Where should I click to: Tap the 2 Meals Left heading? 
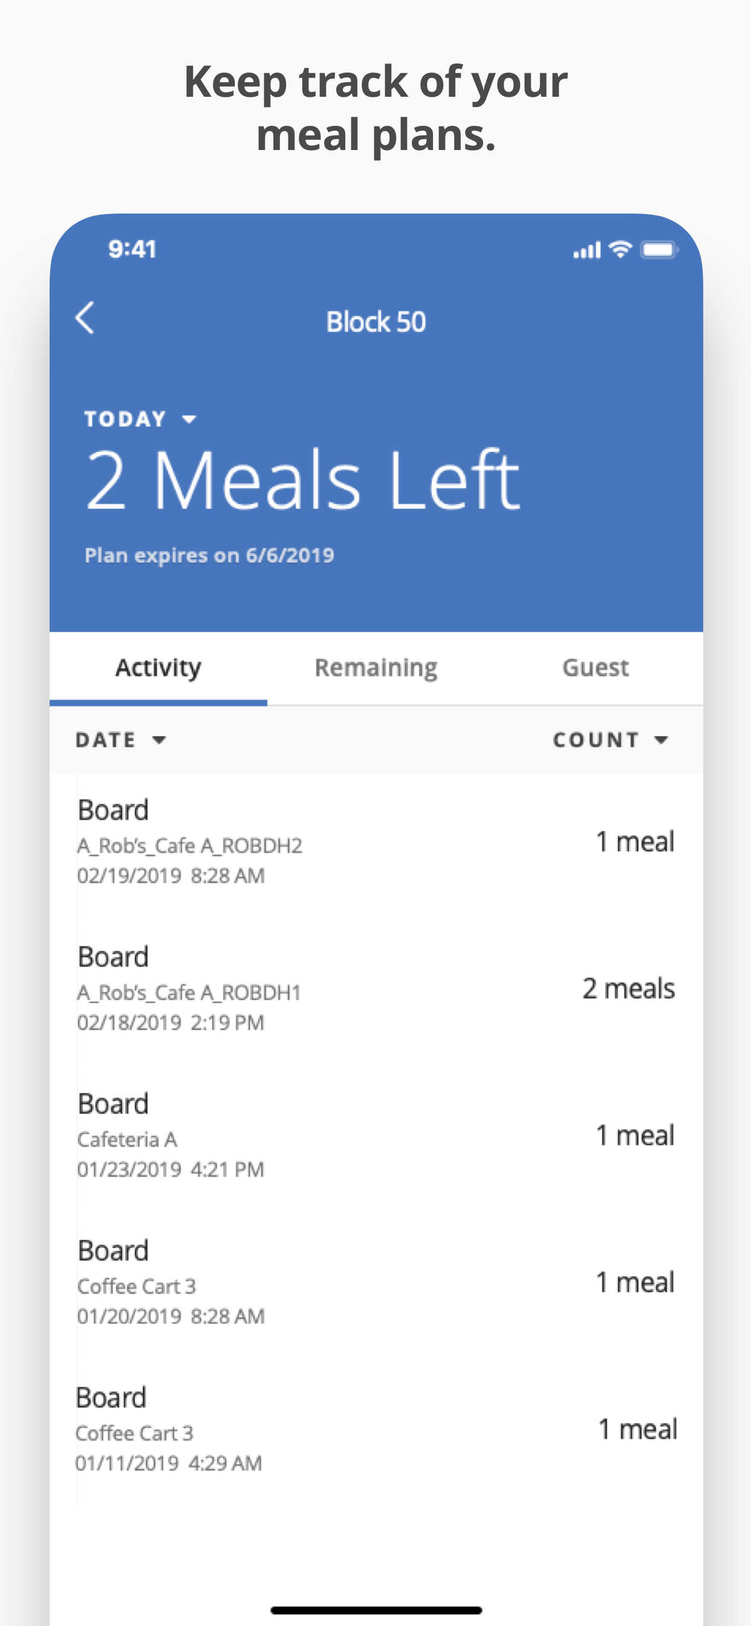(x=303, y=480)
